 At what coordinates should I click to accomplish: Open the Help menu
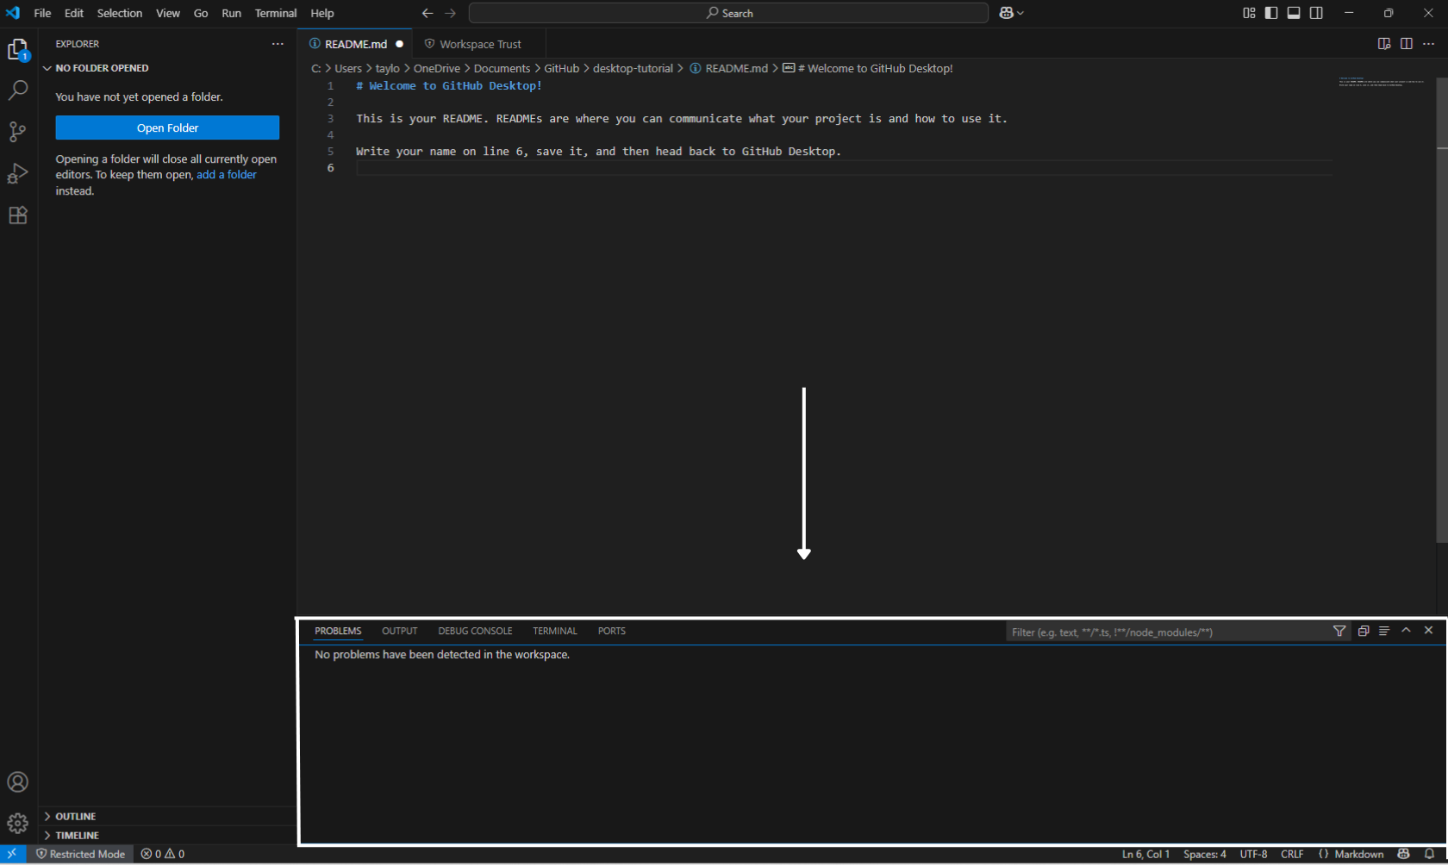point(322,13)
